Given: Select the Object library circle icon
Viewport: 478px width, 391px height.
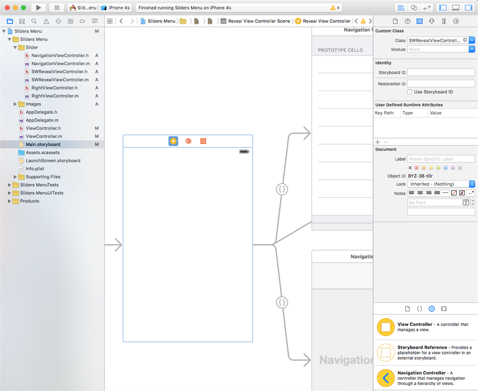Looking at the screenshot, I should pyautogui.click(x=431, y=309).
